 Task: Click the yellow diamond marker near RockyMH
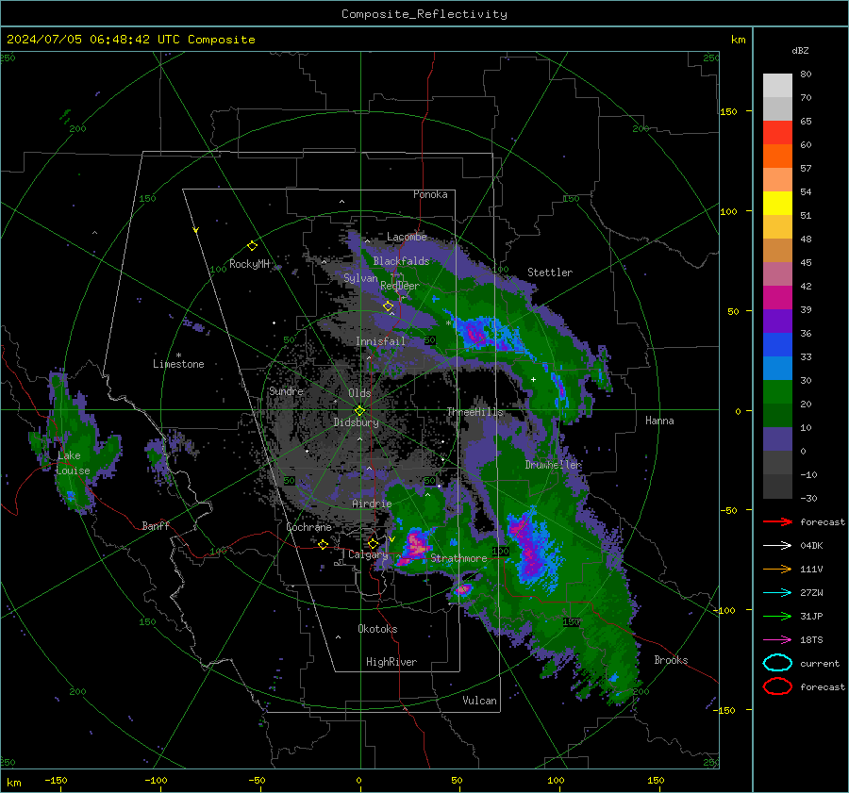pos(252,246)
